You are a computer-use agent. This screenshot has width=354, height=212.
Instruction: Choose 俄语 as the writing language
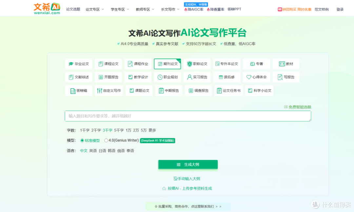click(x=121, y=151)
